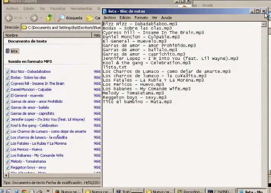Click 'Documento de texto' group heading
The image size is (271, 193).
coord(27,41)
